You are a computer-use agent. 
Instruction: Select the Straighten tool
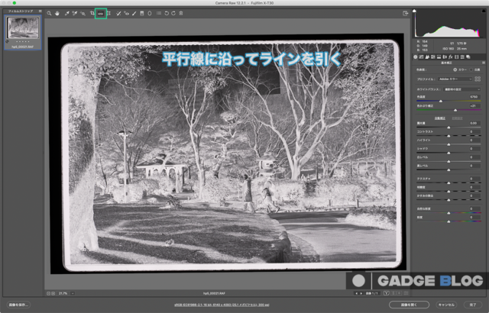pyautogui.click(x=100, y=14)
